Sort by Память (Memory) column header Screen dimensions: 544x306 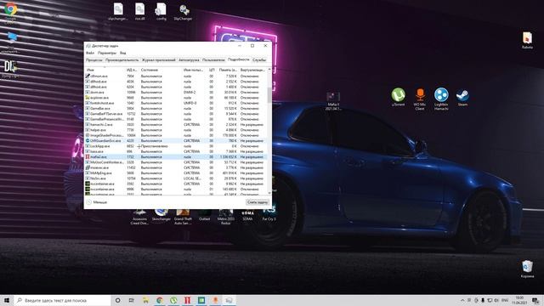point(228,70)
